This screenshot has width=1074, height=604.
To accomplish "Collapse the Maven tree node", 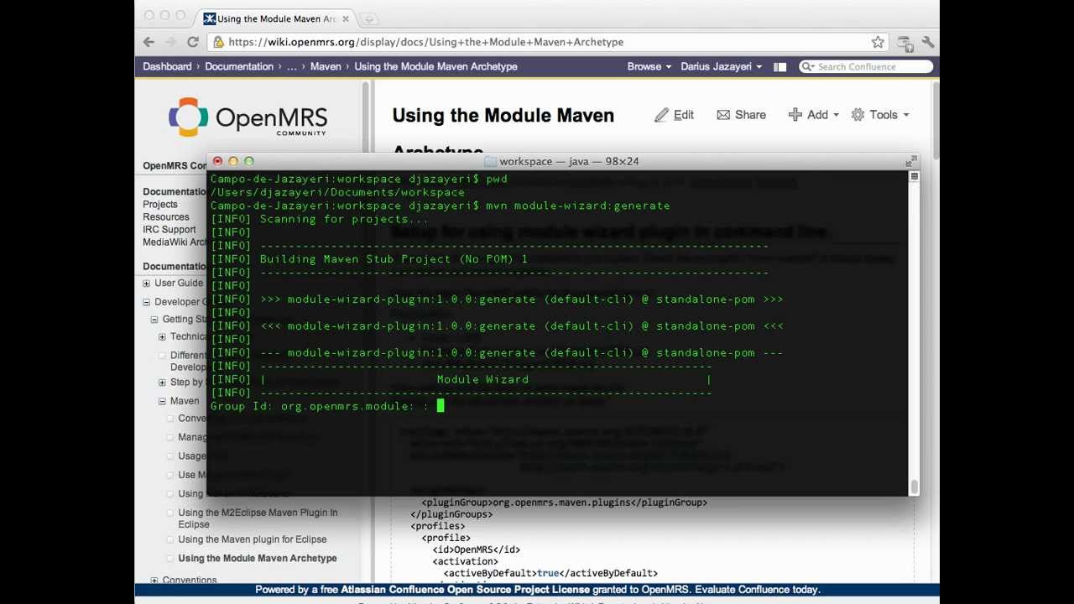I will click(162, 402).
